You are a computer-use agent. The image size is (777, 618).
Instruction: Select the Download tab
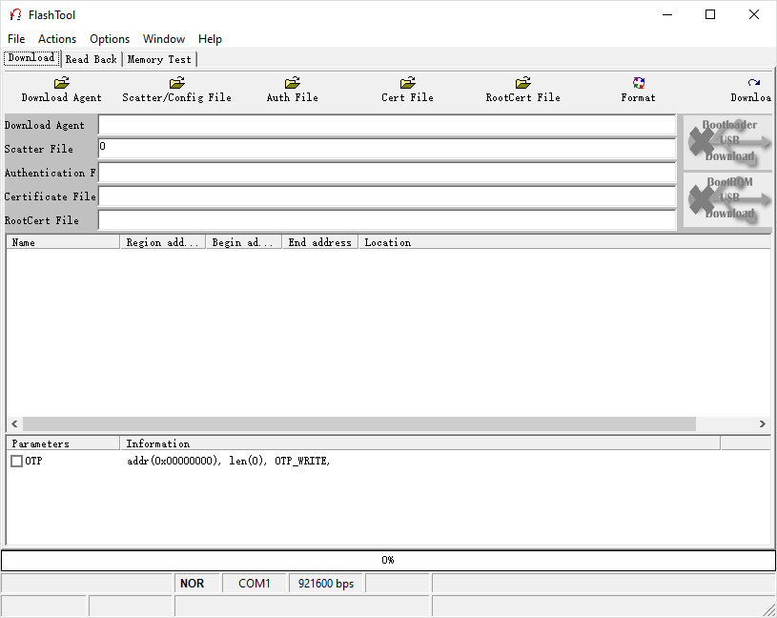pyautogui.click(x=31, y=58)
